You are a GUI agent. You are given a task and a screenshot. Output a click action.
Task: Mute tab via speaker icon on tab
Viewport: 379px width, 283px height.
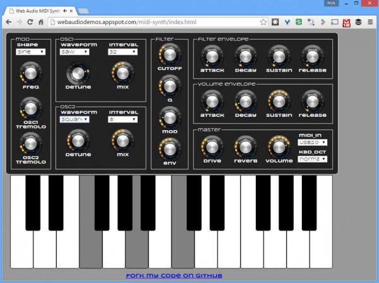[x=65, y=11]
